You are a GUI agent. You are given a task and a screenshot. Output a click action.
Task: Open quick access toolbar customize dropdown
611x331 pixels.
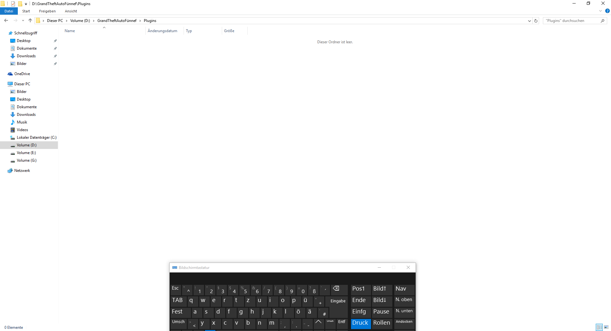tap(26, 4)
